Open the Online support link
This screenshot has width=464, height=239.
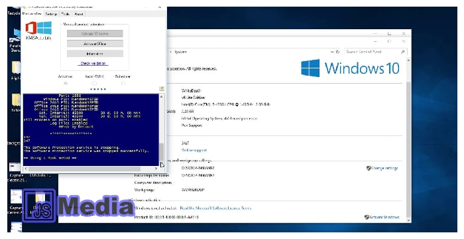[194, 150]
